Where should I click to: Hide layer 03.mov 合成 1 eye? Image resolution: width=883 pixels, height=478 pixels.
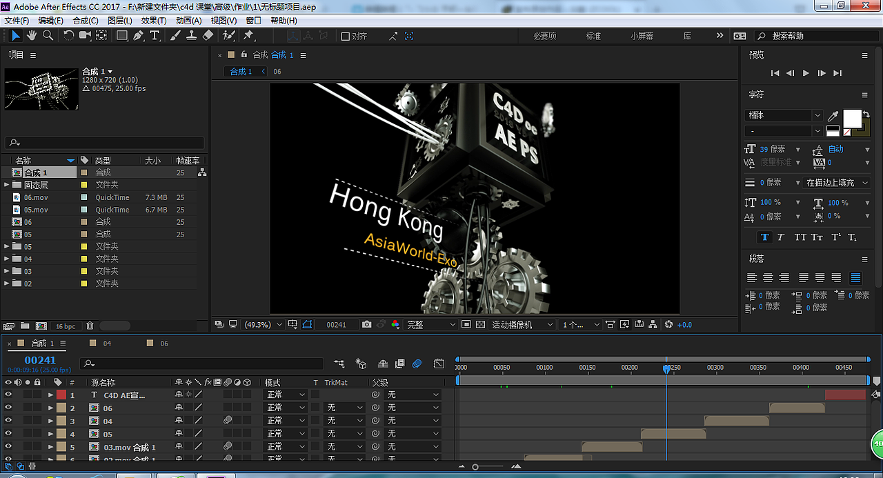pos(8,447)
